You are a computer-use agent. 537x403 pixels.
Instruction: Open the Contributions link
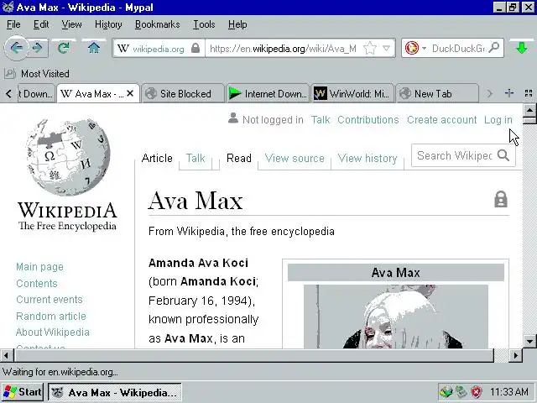pos(368,119)
